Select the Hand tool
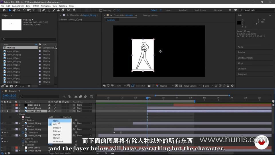The height and width of the screenshot is (155, 275). pyautogui.click(x=14, y=10)
